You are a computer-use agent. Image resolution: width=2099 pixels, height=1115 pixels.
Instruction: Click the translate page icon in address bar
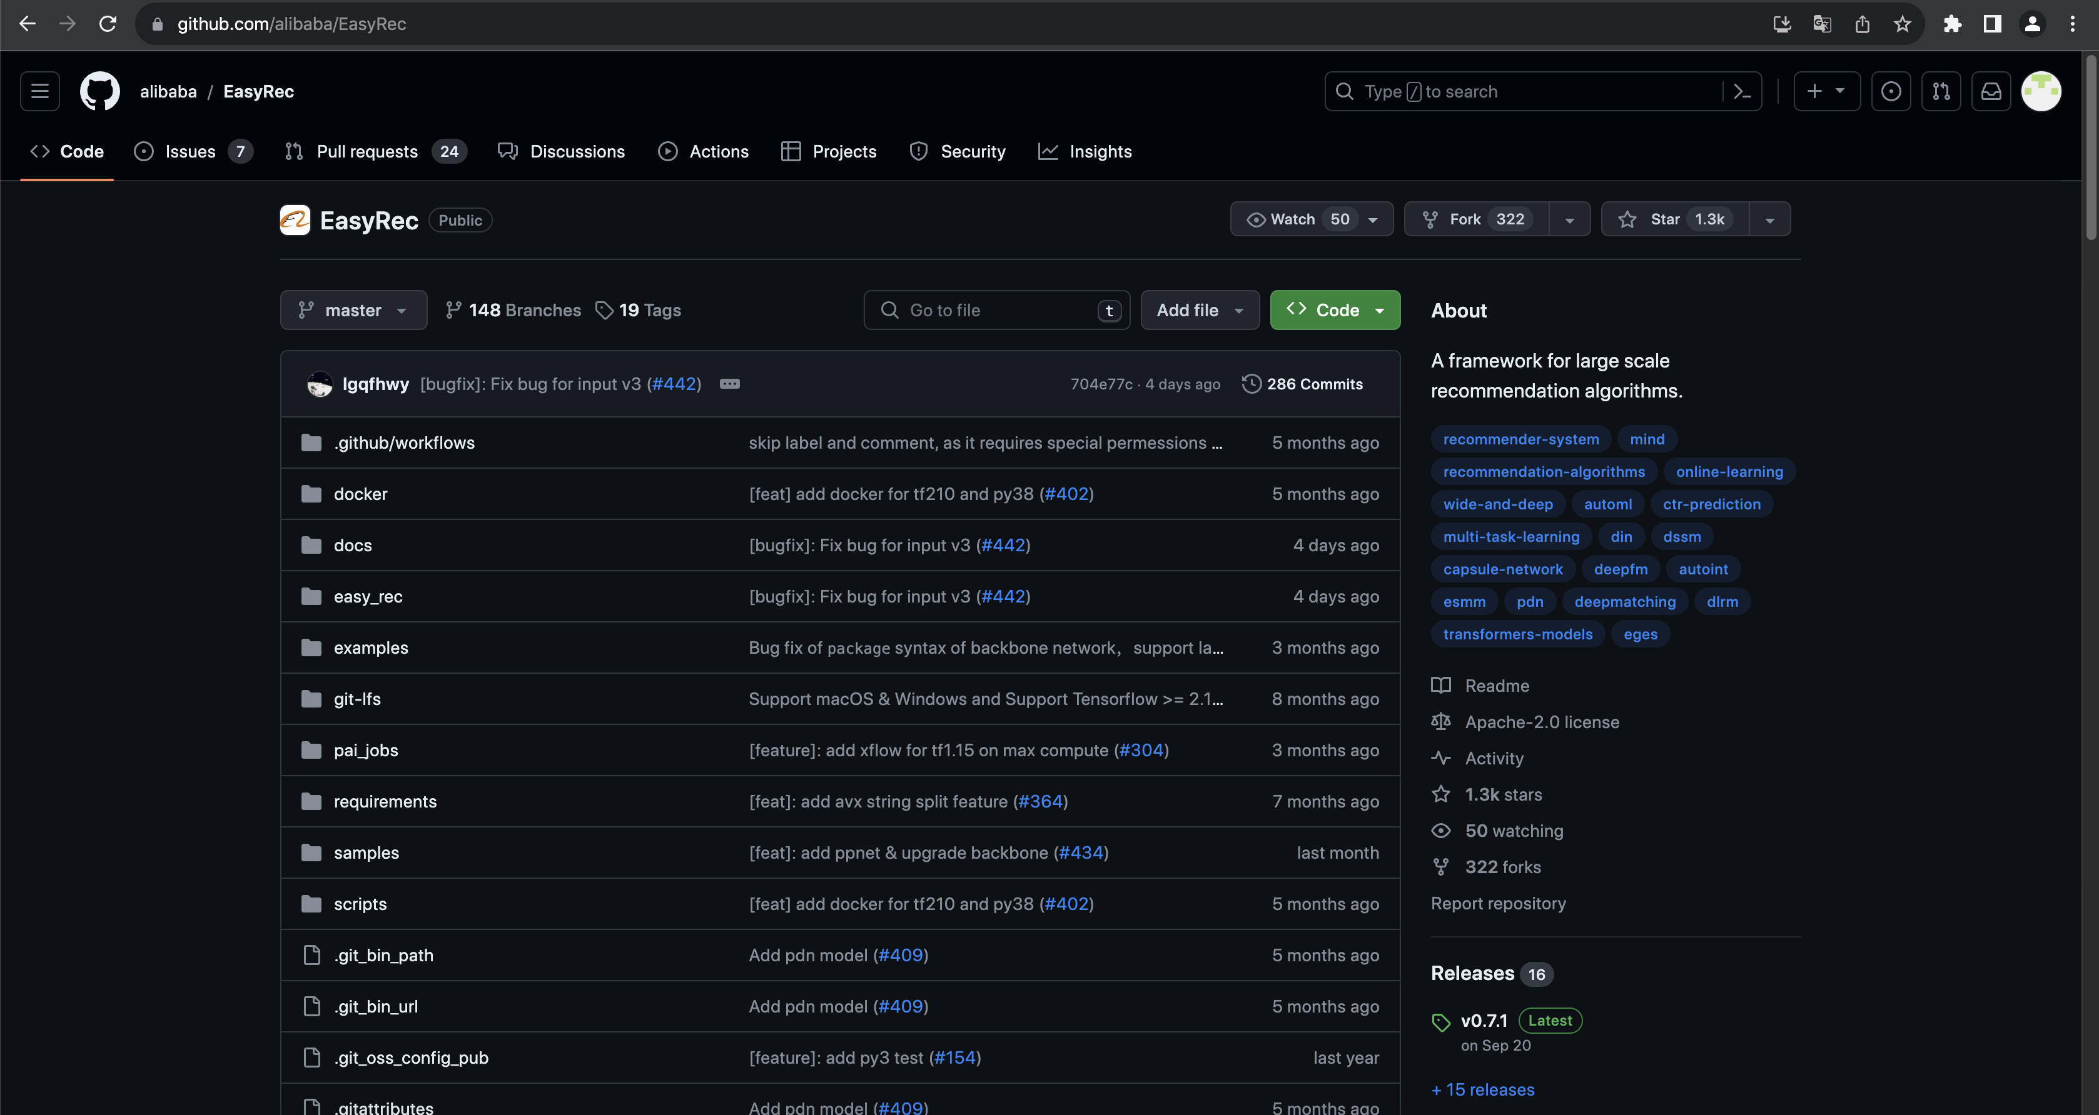point(1822,24)
